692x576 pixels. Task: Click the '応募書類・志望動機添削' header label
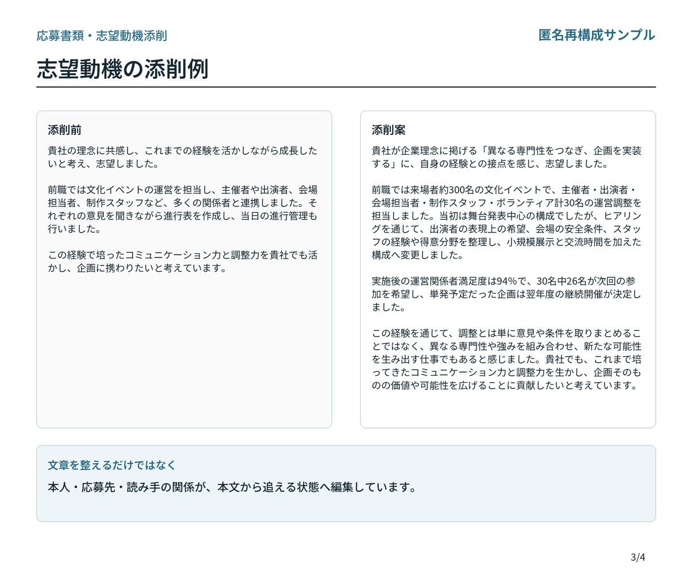pyautogui.click(x=102, y=36)
